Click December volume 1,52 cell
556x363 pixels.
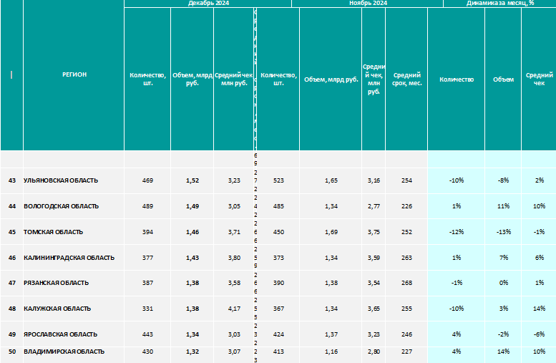[192, 180]
